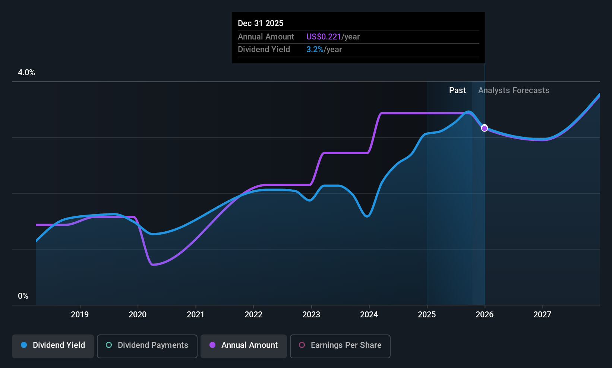Click the 2019 x-axis label
This screenshot has height=368, width=612.
(80, 314)
